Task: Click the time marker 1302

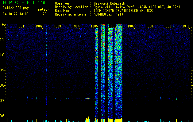Action: click(x=39, y=26)
